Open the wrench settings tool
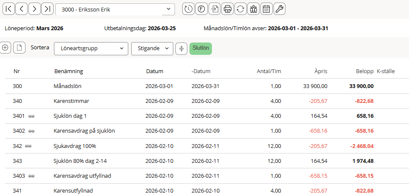Viewport: 409px width, 196px height. click(x=279, y=9)
